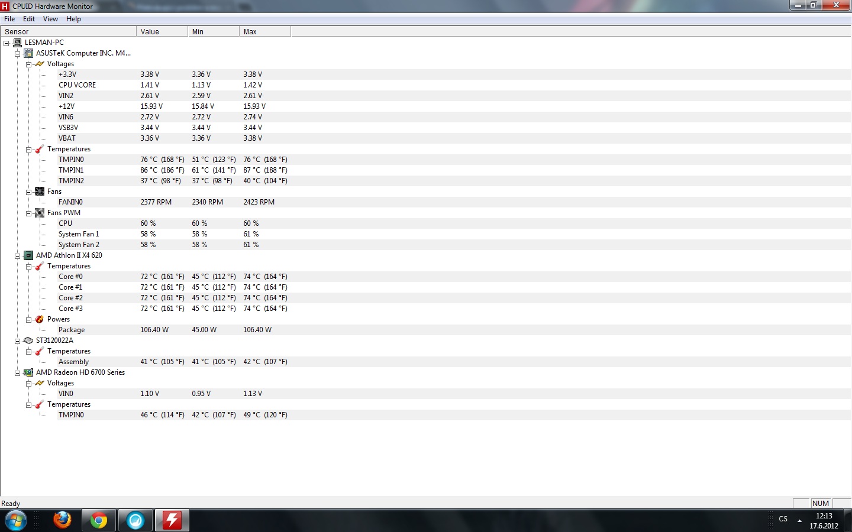Click the Value column header
This screenshot has width=852, height=532.
tap(162, 31)
